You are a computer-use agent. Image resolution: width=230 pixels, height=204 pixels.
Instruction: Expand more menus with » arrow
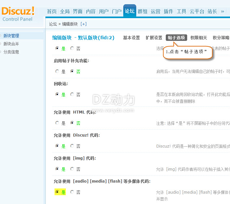pyautogui.click(x=223, y=11)
